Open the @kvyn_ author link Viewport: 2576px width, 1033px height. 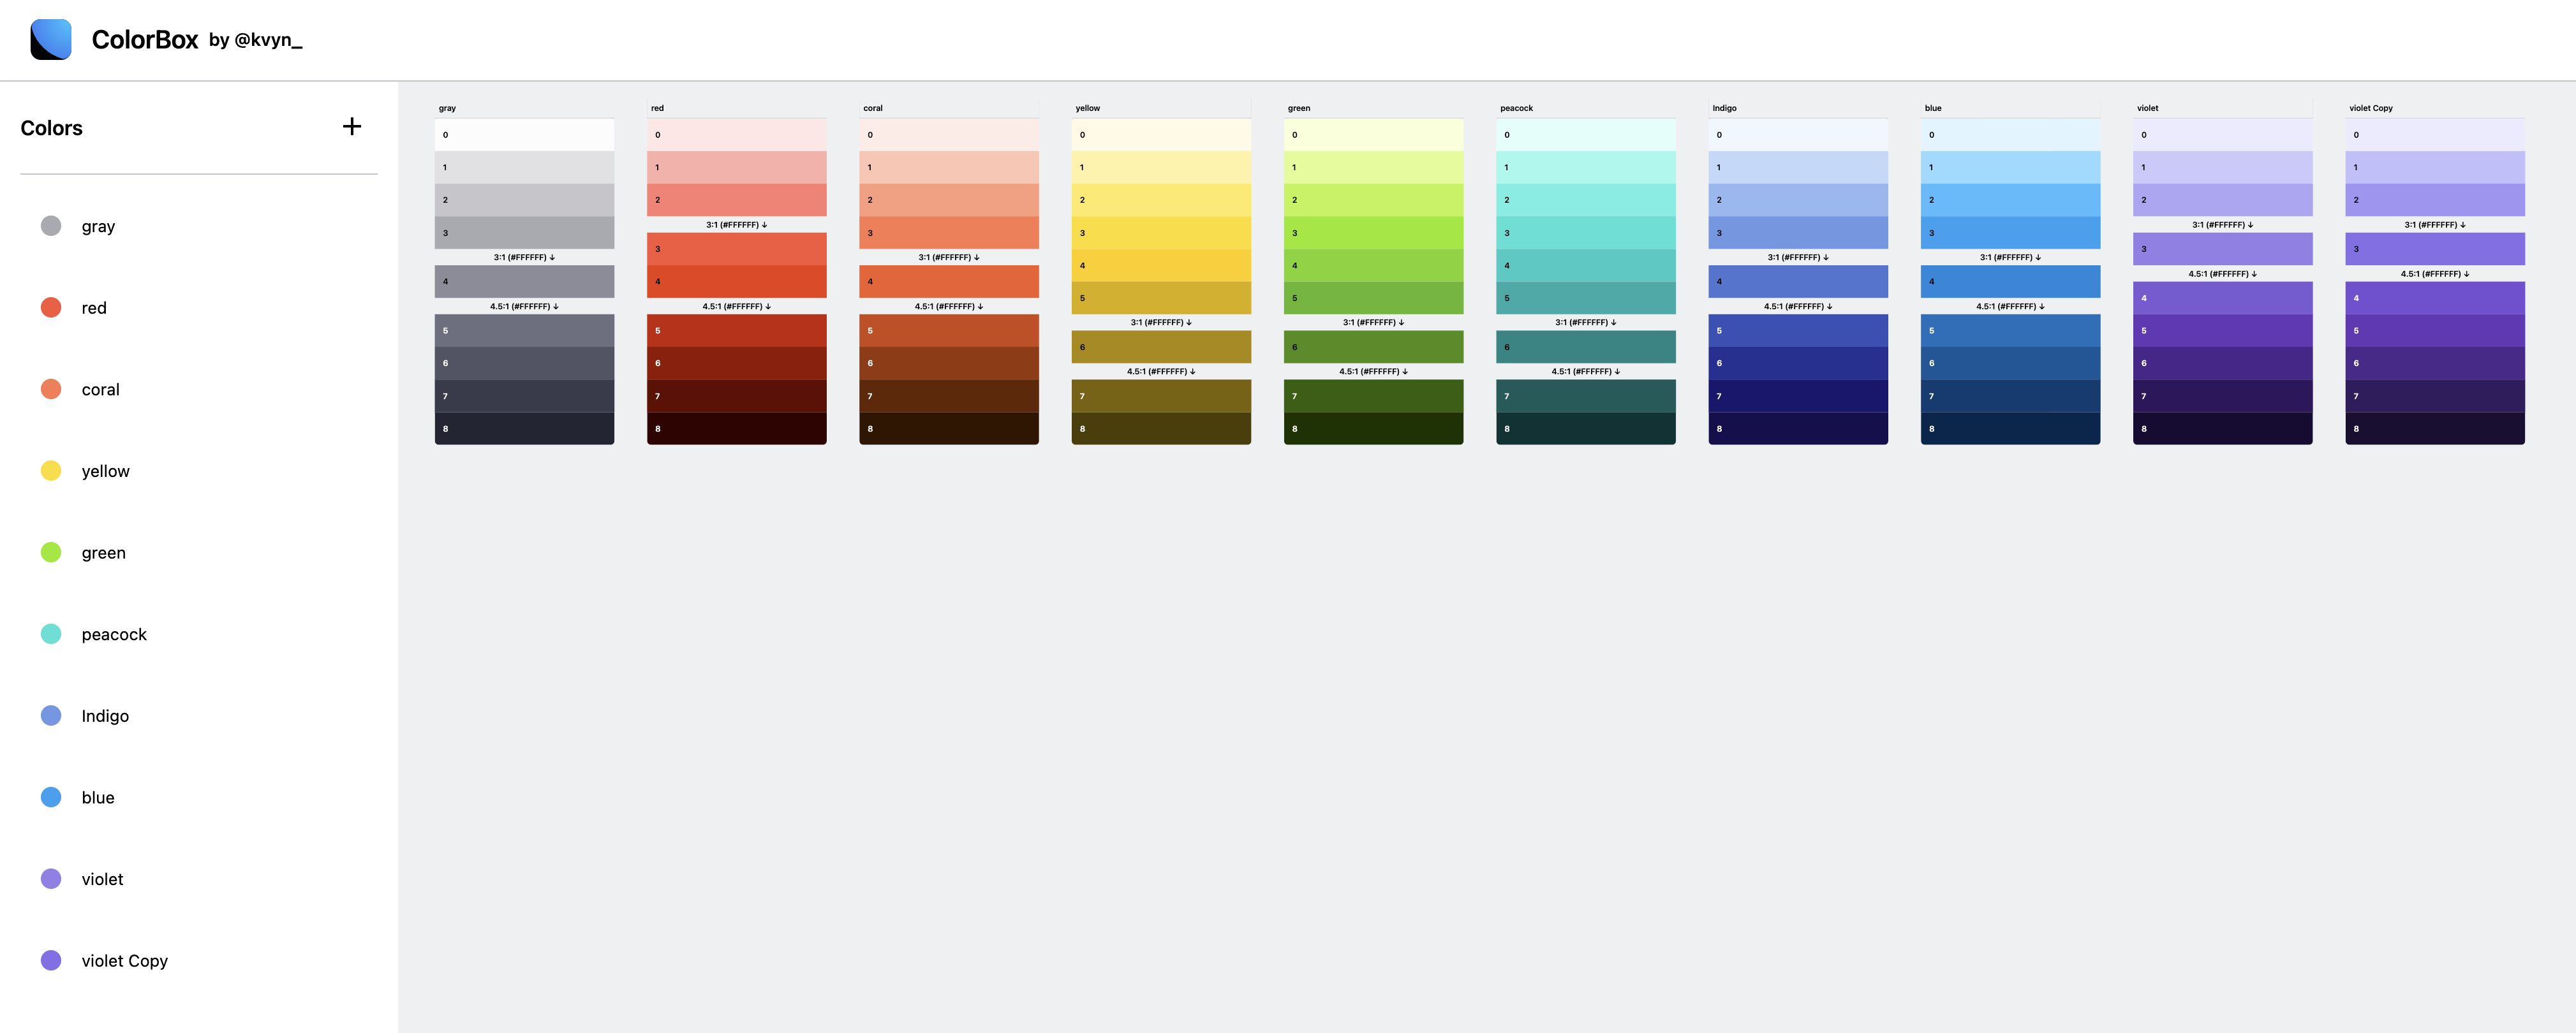point(267,40)
